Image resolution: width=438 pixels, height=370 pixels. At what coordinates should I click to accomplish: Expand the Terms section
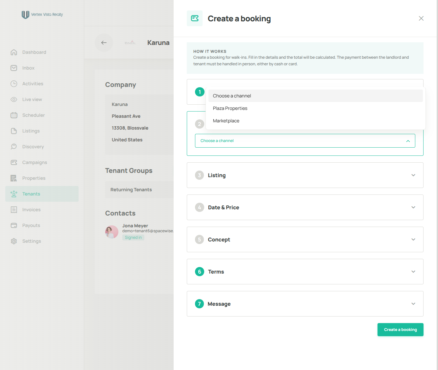coord(305,272)
